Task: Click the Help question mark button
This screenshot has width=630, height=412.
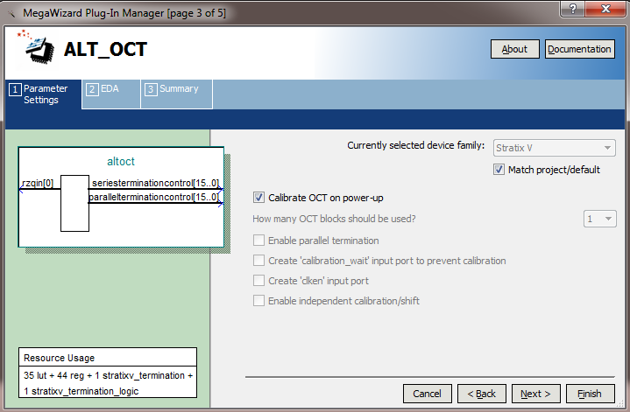Action: point(572,9)
